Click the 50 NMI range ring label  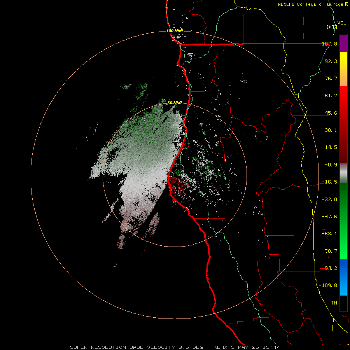point(175,103)
